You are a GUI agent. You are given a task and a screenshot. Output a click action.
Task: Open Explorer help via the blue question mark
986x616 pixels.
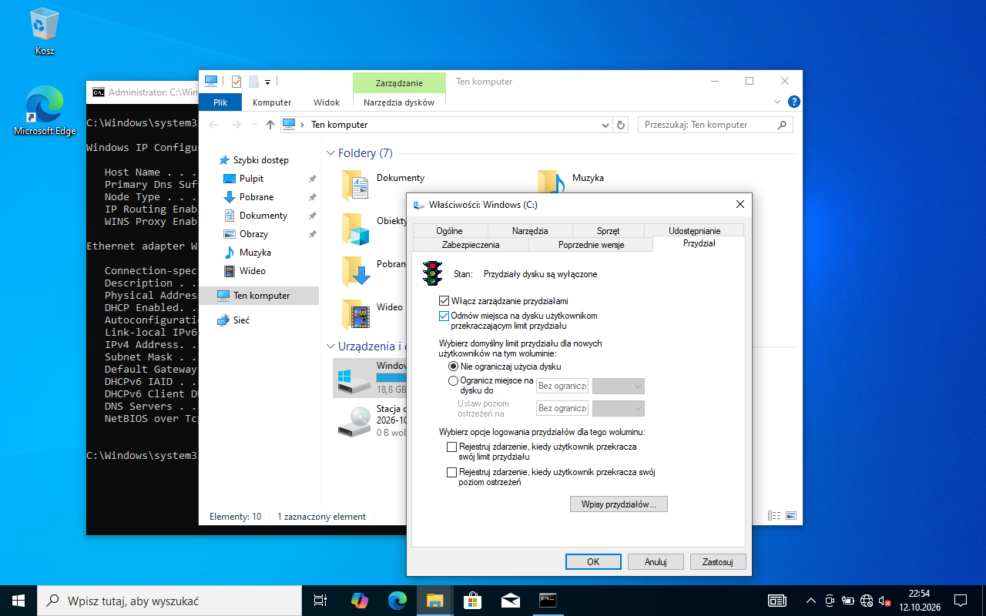794,102
